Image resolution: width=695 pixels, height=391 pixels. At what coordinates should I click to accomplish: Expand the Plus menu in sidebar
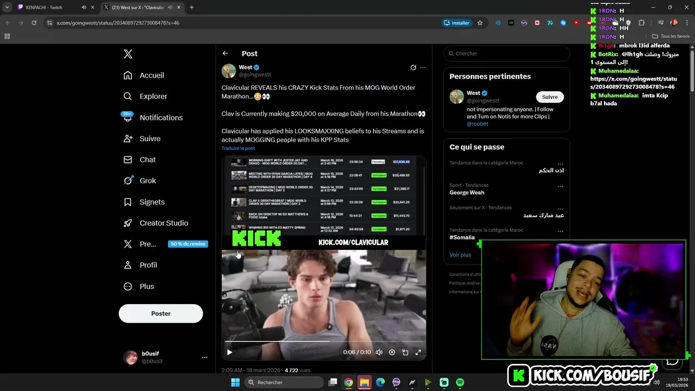(x=139, y=286)
